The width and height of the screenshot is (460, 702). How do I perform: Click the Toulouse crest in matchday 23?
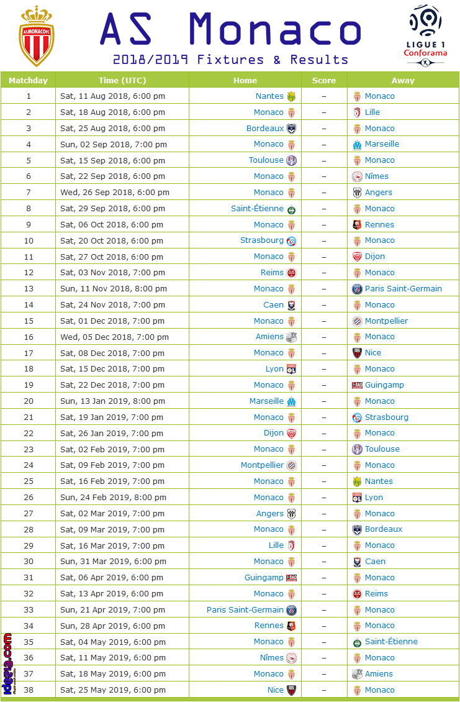(357, 449)
